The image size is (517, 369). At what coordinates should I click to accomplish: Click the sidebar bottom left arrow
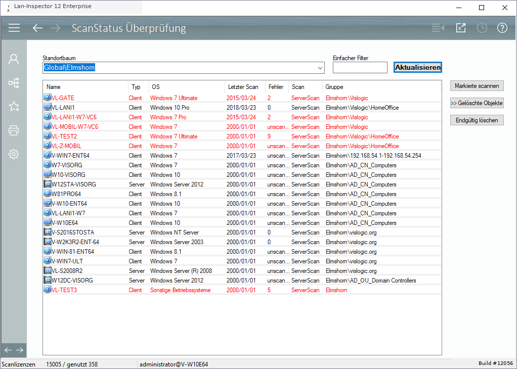8,350
